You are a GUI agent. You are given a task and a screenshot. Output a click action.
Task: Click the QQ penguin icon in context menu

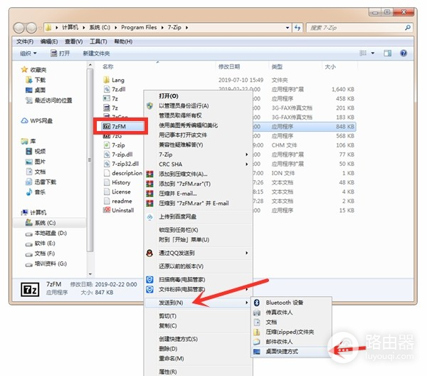pos(149,253)
